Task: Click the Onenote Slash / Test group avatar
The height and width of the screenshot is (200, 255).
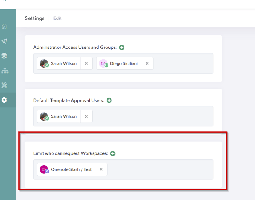Action: [44, 169]
